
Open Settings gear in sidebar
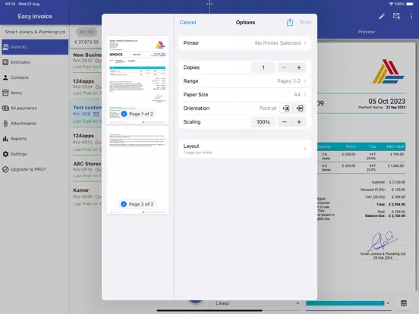coord(5,154)
